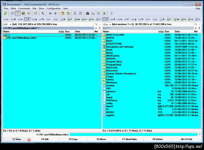Open the Files menu
This screenshot has height=150, width=204.
click(x=6, y=8)
